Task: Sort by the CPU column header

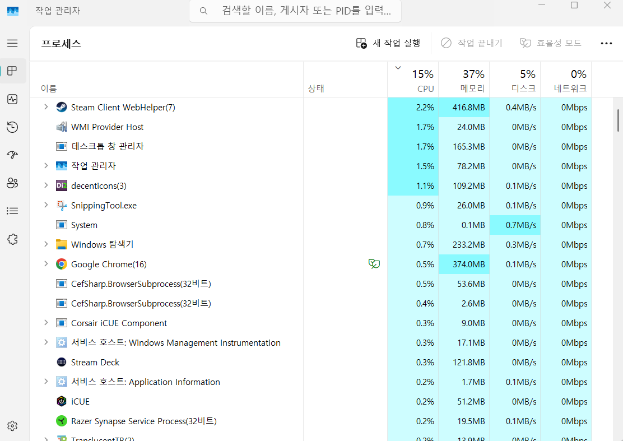Action: [413, 80]
